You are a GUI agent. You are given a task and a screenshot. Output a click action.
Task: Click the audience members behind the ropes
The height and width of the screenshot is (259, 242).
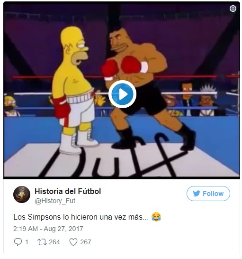coord(195,101)
